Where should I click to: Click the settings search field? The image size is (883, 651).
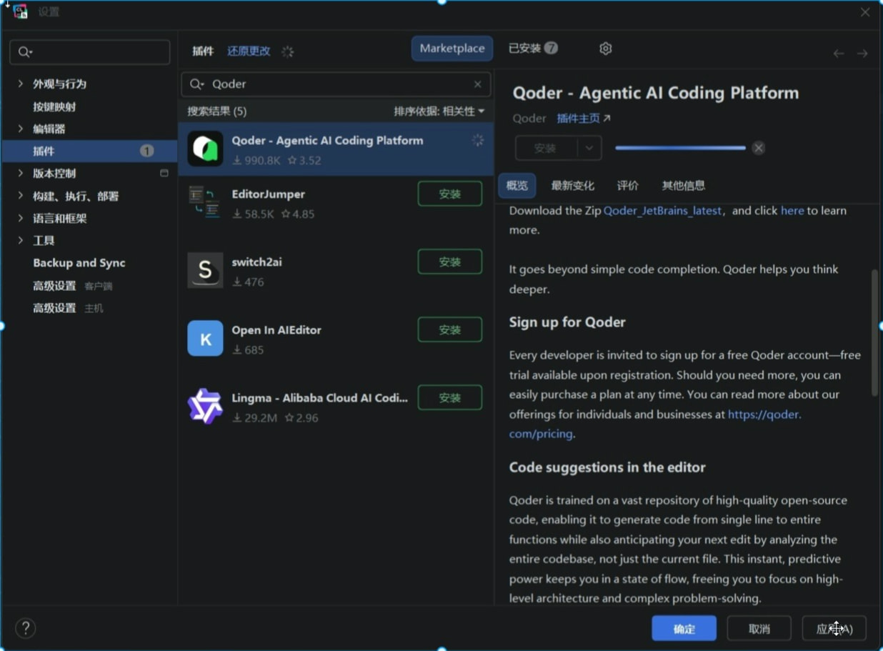coord(90,52)
